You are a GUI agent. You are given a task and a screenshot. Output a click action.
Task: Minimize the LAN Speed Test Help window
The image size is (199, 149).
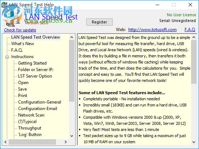[x=157, y=5]
